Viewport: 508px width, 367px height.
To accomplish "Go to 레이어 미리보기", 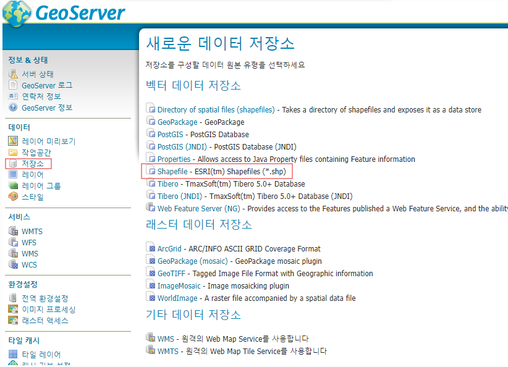I will tap(49, 141).
